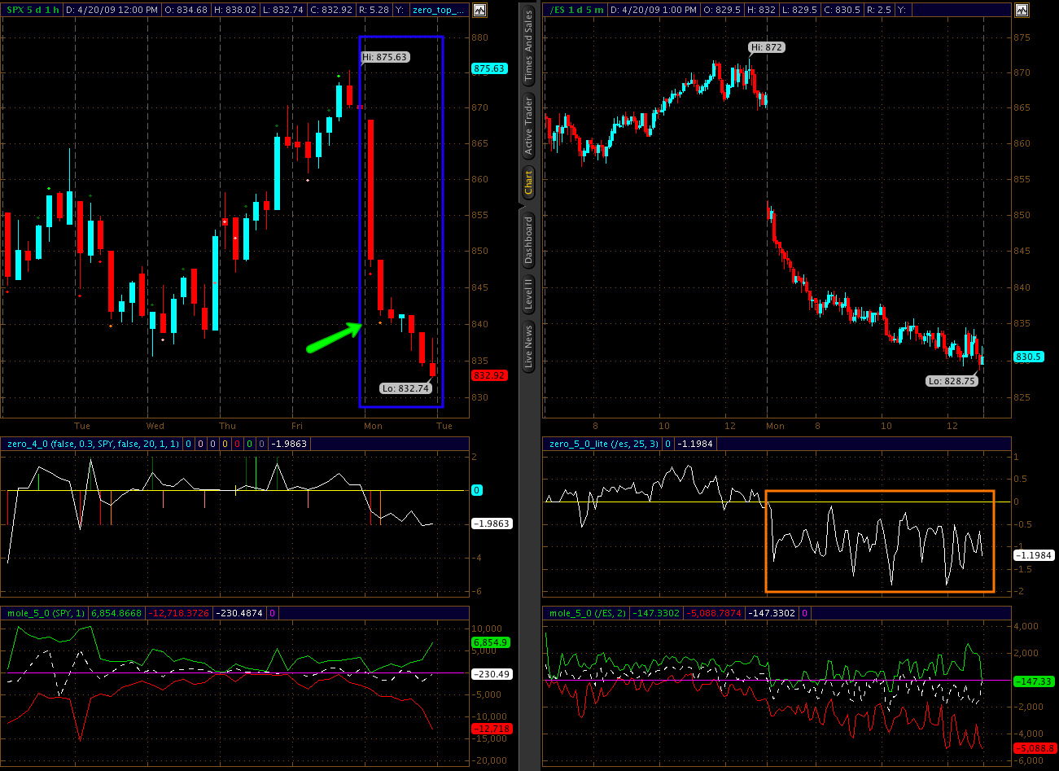The height and width of the screenshot is (771, 1059).
Task: Open the Times And Sales side tab
Action: pos(528,45)
